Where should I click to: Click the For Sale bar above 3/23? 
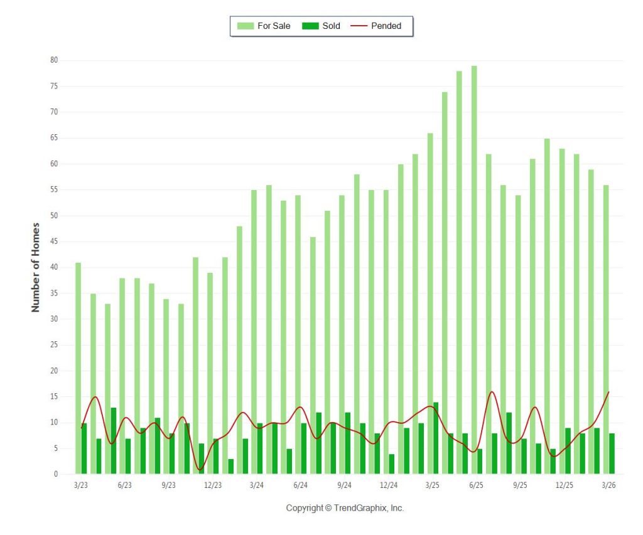[x=78, y=368]
